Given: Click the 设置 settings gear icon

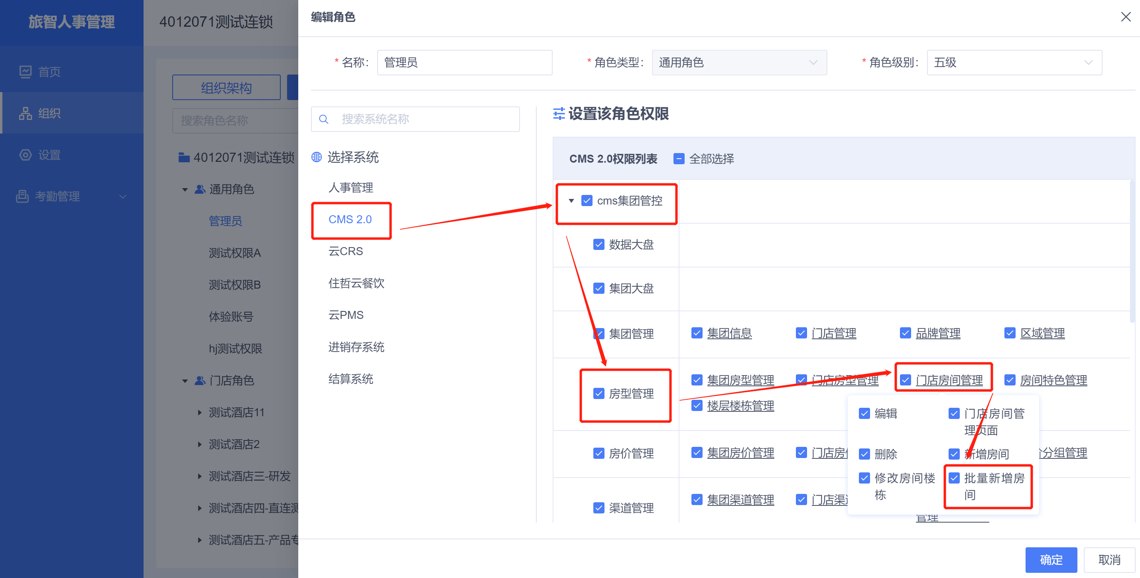Looking at the screenshot, I should click(26, 155).
